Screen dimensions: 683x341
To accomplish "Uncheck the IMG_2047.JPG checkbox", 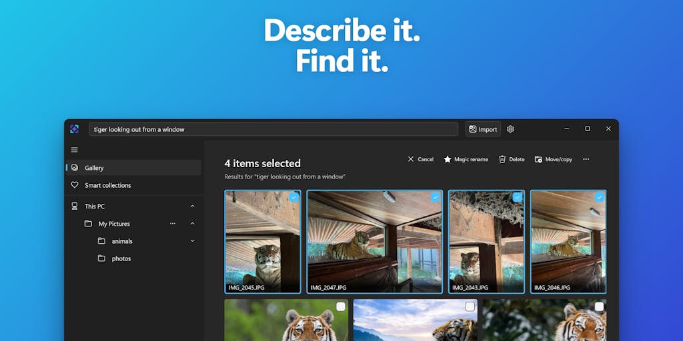I will coord(436,197).
